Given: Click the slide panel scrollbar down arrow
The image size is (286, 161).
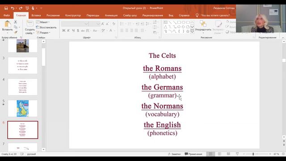Looking at the screenshot, I should [x=43, y=149].
